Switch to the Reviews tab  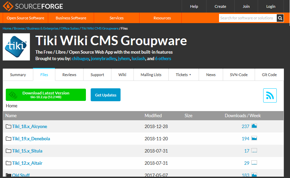point(69,75)
